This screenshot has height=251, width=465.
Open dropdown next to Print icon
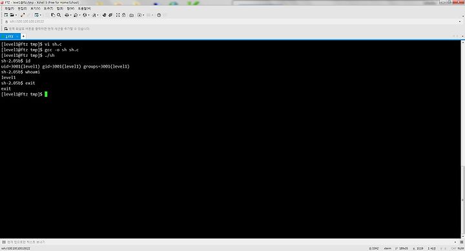point(70,15)
